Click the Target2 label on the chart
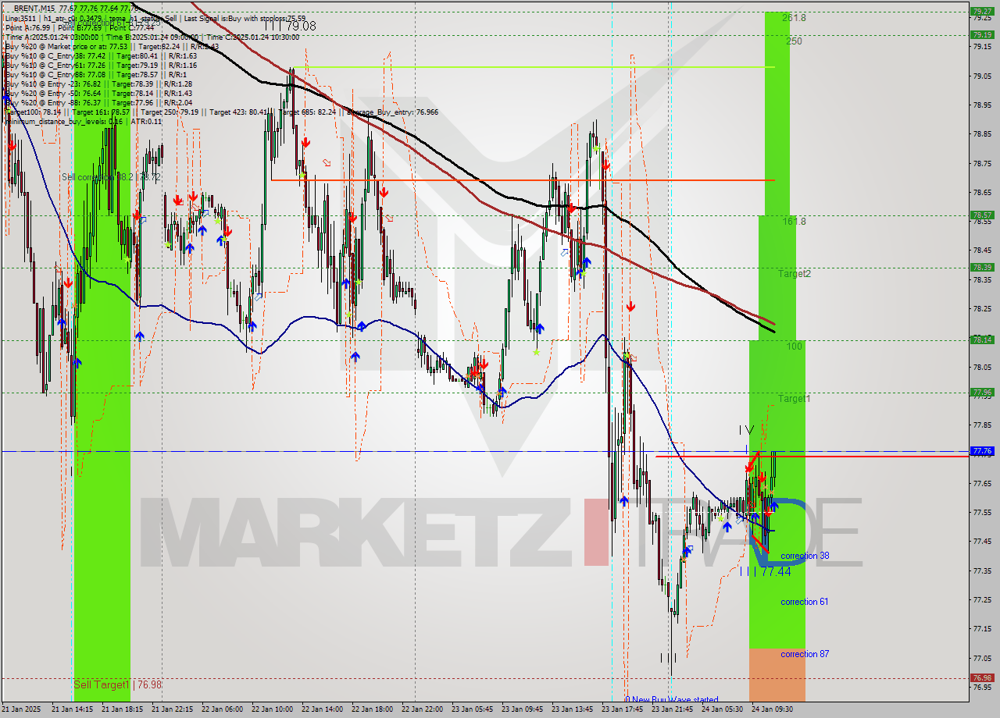The image size is (1000, 718). tap(795, 274)
